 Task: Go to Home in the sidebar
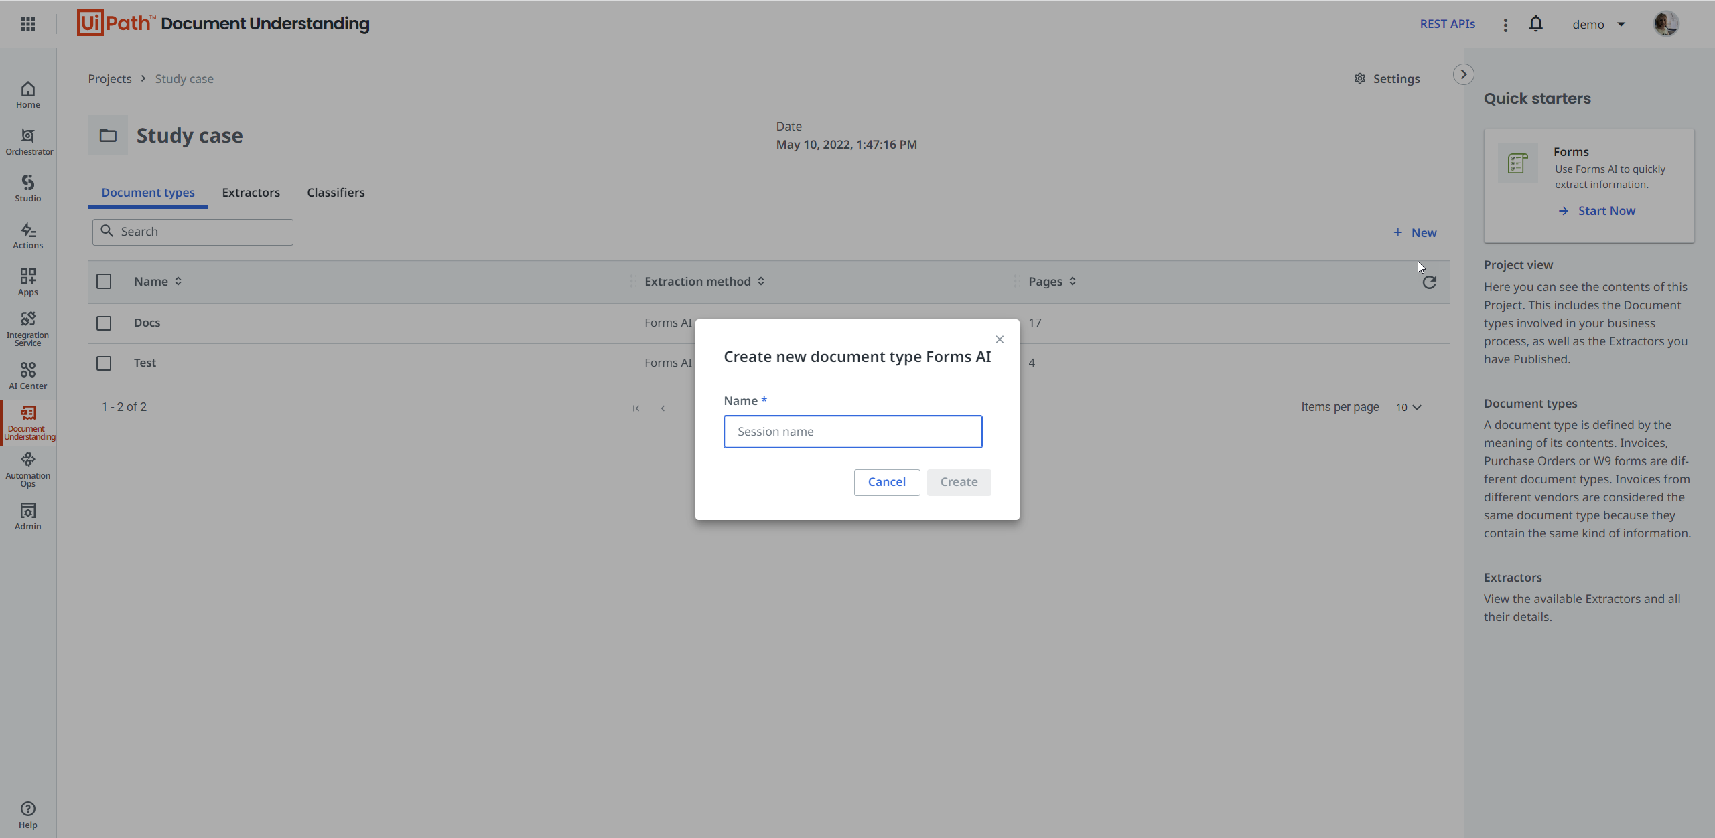(x=28, y=95)
